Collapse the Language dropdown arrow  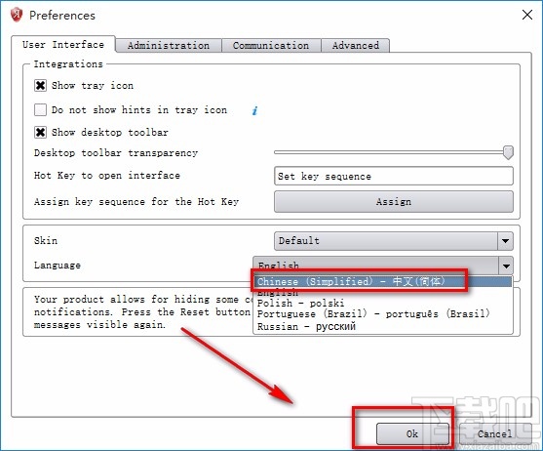coord(506,266)
